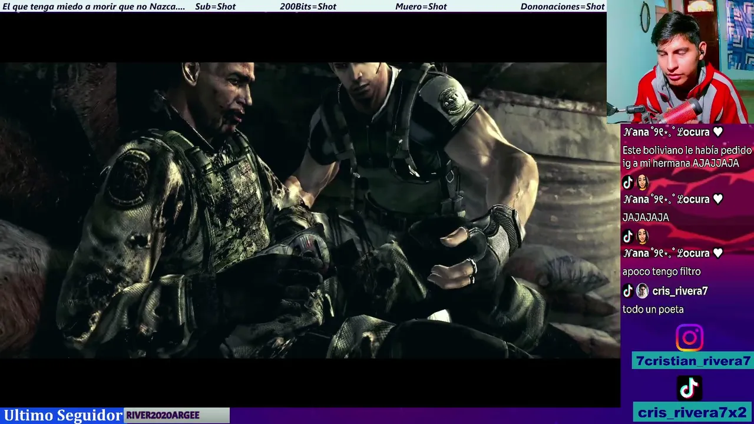Image resolution: width=754 pixels, height=424 pixels.
Task: Click TikTok badge beside cris_rivera7 chat name
Action: click(x=628, y=290)
